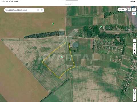Click the magnifier search icon
Screen dimensions: 137x102
click(x=6, y=10)
